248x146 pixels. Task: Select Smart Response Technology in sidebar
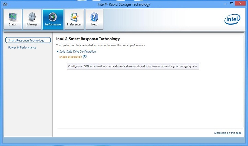28,40
